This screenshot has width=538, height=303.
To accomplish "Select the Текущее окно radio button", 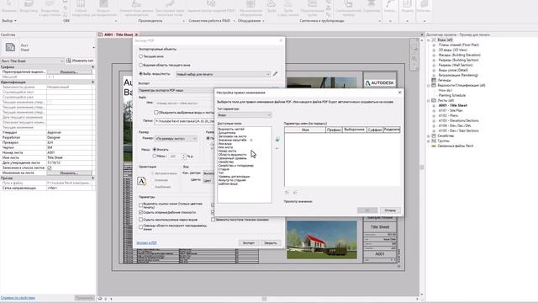I will pos(140,56).
